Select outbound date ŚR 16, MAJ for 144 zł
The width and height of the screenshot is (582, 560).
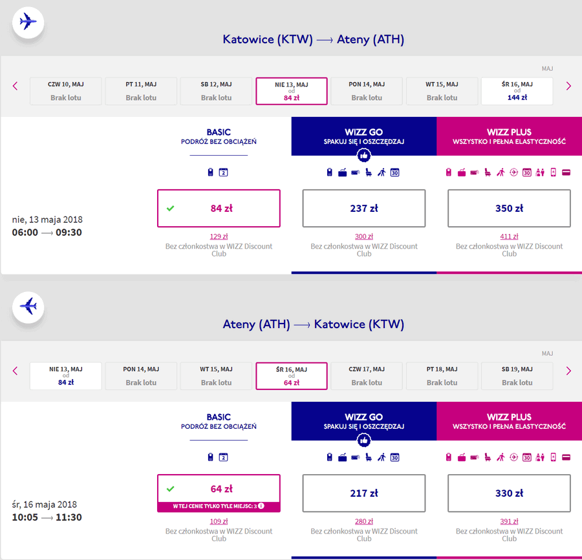517,91
